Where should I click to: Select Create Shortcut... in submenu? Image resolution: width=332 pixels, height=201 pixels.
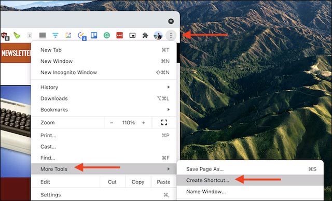click(x=250, y=180)
